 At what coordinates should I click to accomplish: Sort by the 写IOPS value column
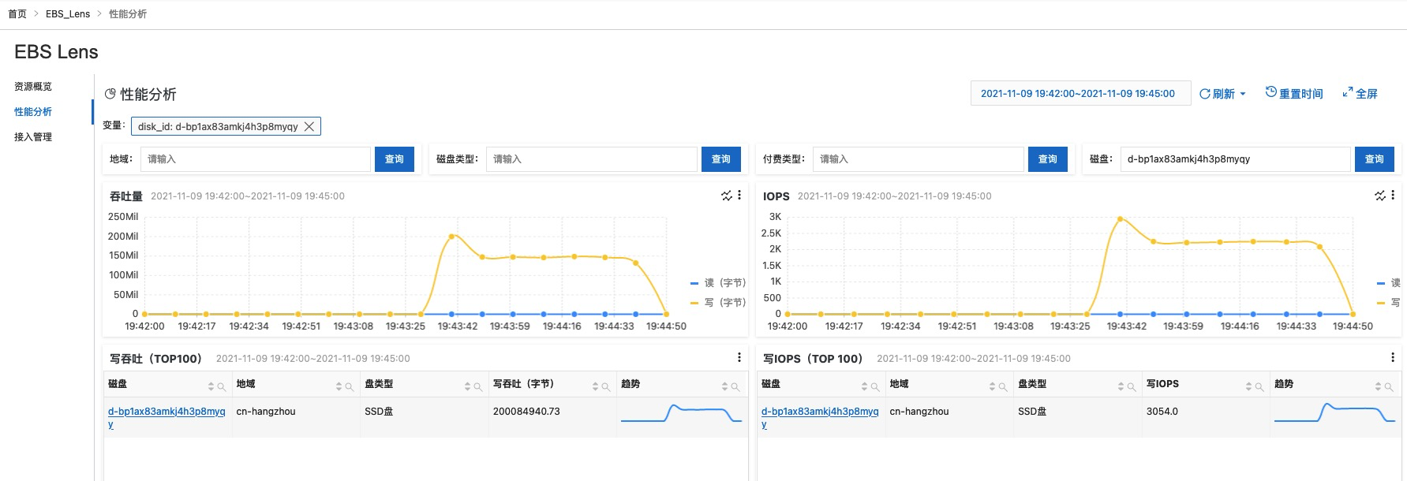coord(1248,386)
